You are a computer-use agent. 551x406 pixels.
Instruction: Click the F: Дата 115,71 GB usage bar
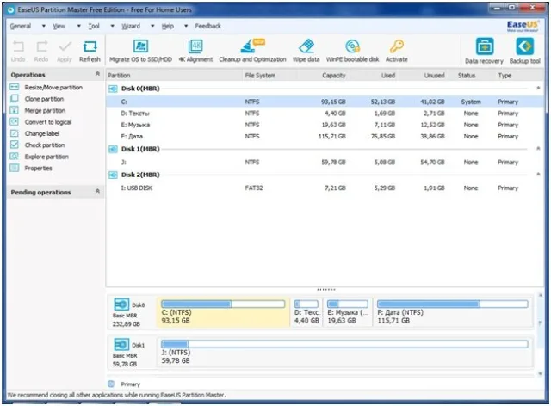(453, 304)
